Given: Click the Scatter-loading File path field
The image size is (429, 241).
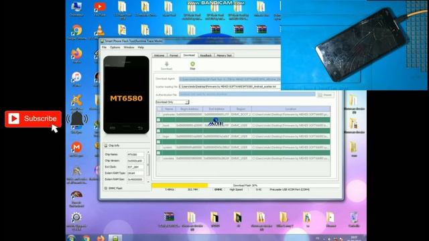Looking at the screenshot, I should [x=230, y=86].
